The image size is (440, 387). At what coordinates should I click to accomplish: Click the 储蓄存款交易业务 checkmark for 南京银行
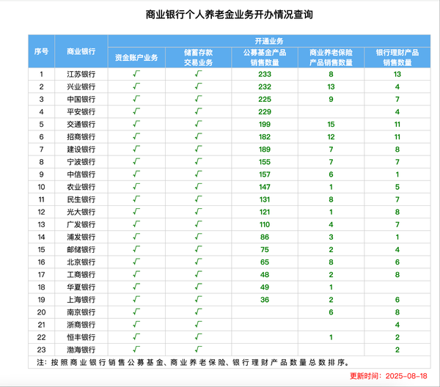[199, 312]
